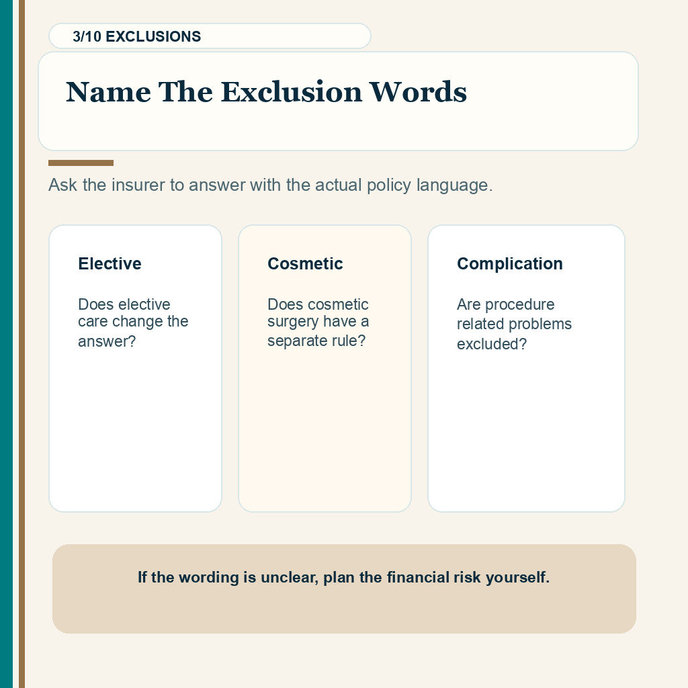The height and width of the screenshot is (688, 688).
Task: Click 'If the wording is unclear' banner text
Action: (343, 577)
